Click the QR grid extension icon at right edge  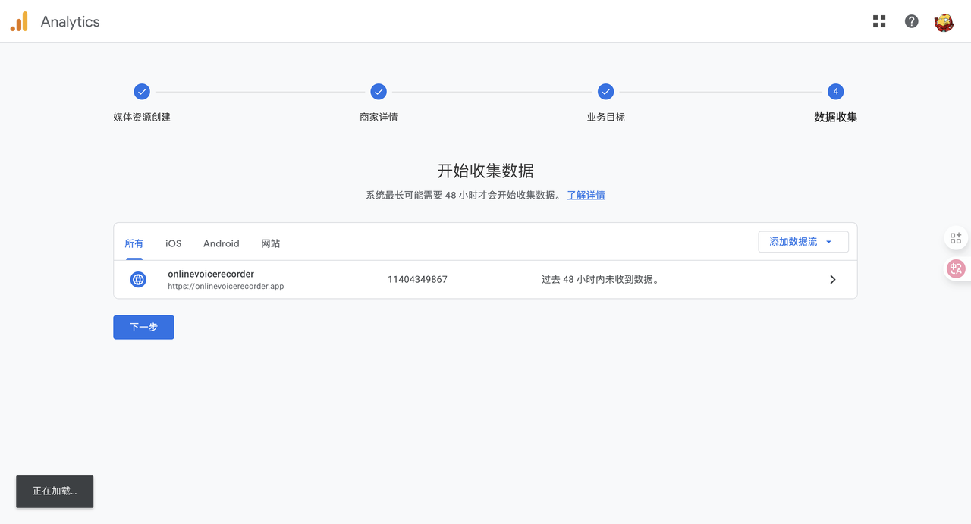point(956,238)
